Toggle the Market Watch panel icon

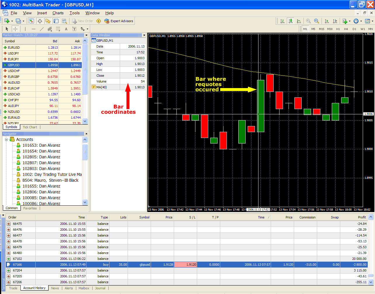[32, 21]
